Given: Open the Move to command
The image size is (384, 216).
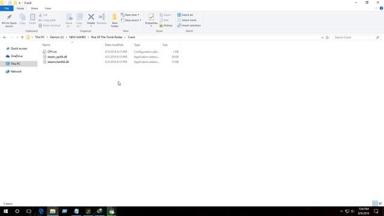Looking at the screenshot, I should click(x=69, y=20).
